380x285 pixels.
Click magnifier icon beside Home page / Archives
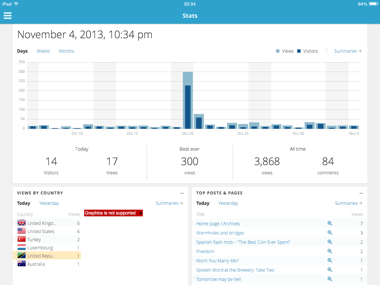click(x=330, y=223)
